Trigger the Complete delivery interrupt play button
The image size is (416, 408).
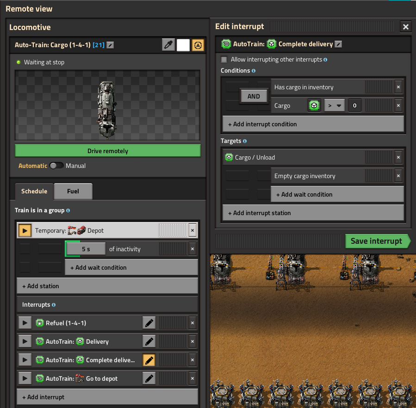[25, 360]
